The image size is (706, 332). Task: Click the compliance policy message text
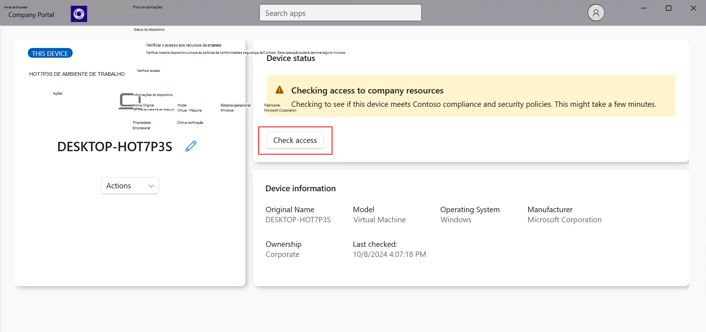click(474, 104)
